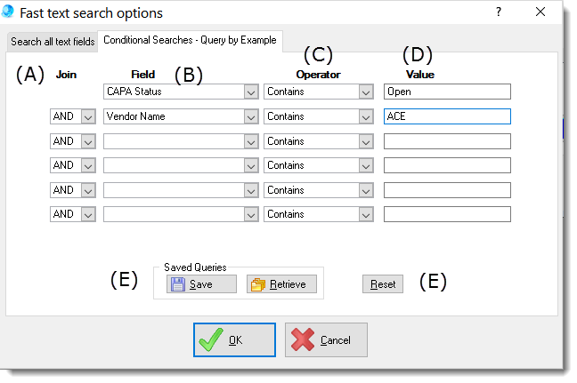Expand the Operator dropdown in the Vendor Name row
The height and width of the screenshot is (383, 577).
[x=365, y=116]
